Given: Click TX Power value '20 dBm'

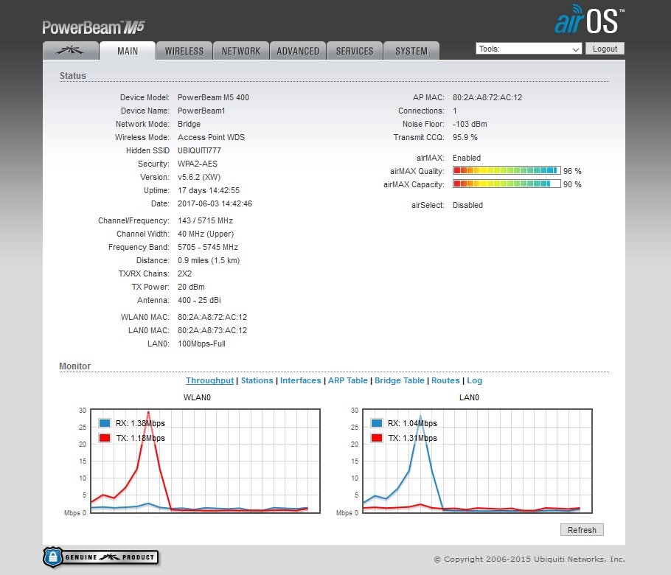Looking at the screenshot, I should point(191,287).
